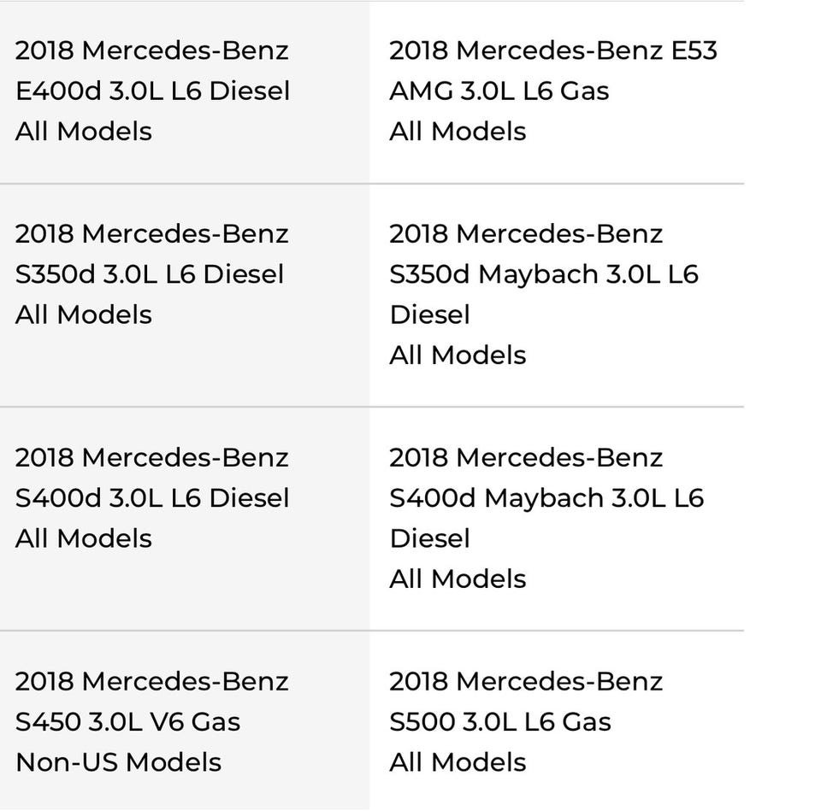The width and height of the screenshot is (821, 811).
Task: Click All Models under E53 AMG Gas
Action: (458, 131)
